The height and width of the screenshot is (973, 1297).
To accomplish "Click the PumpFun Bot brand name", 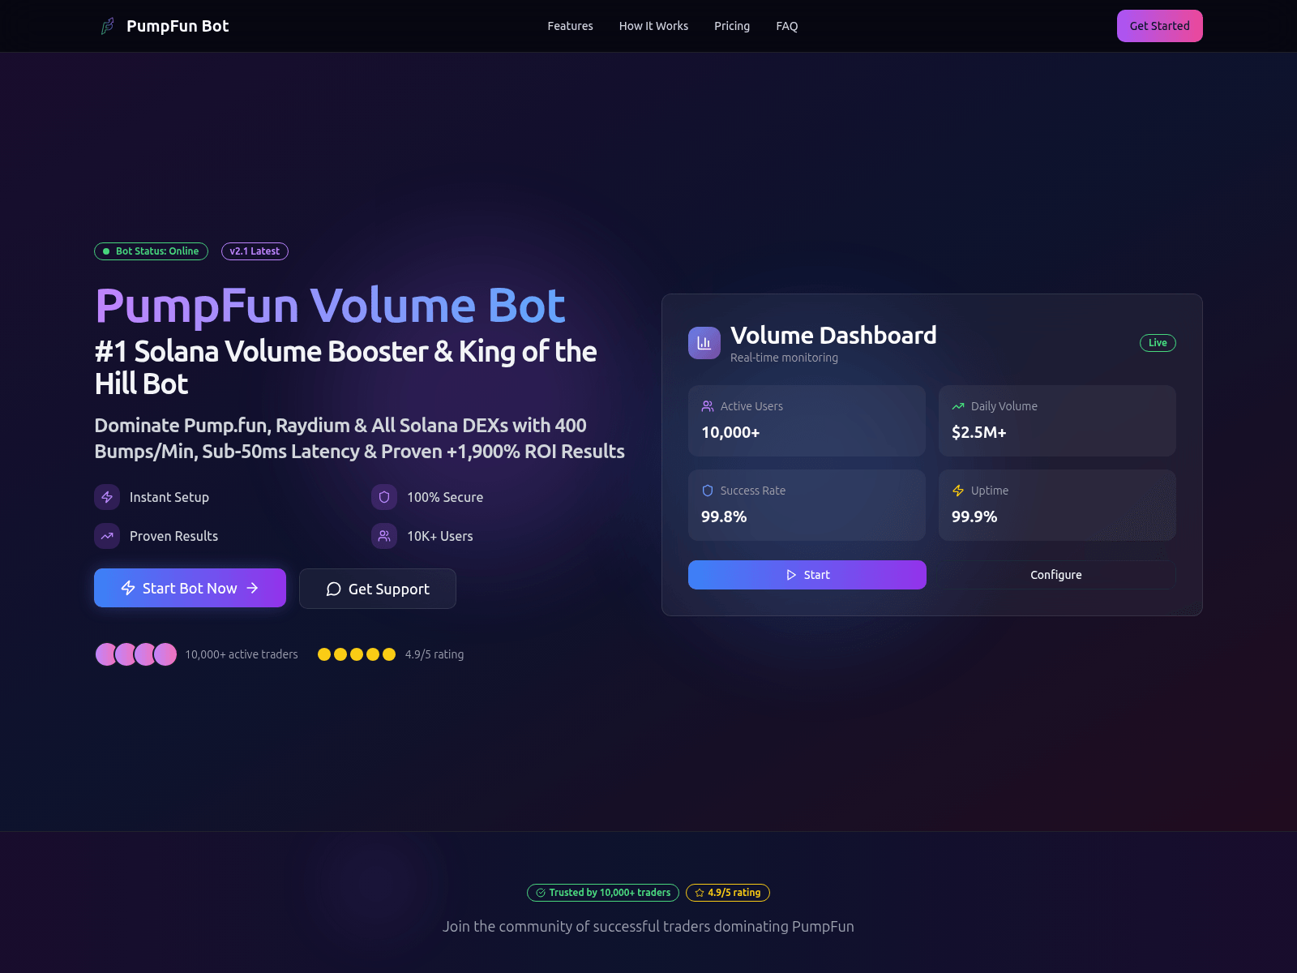I will tap(178, 26).
